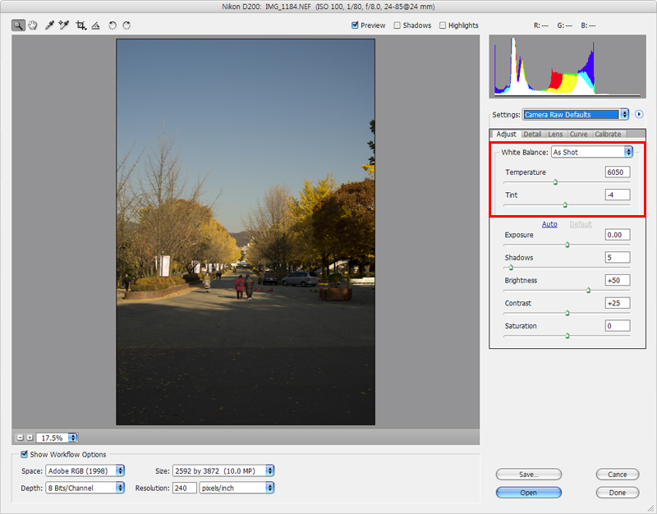The image size is (657, 514).
Task: Rotate image 90° clockwise
Action: tap(126, 25)
